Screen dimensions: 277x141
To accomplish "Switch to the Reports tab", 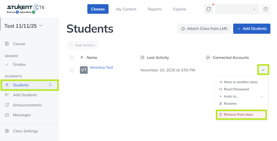I will click(154, 9).
